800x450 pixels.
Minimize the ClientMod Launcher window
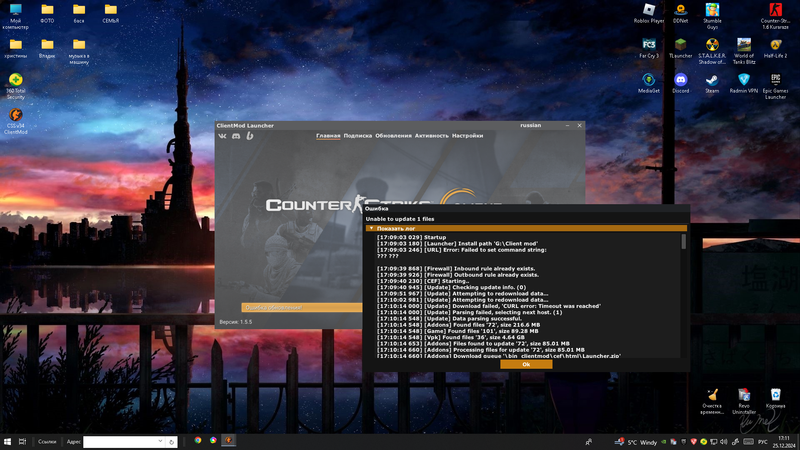pos(567,125)
